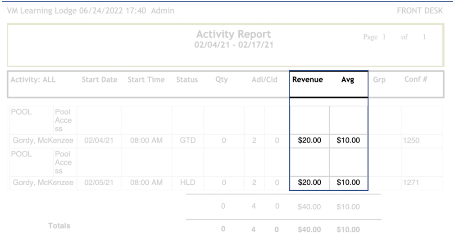
Task: Click the Activity: ALL header label
Action: pyautogui.click(x=33, y=80)
